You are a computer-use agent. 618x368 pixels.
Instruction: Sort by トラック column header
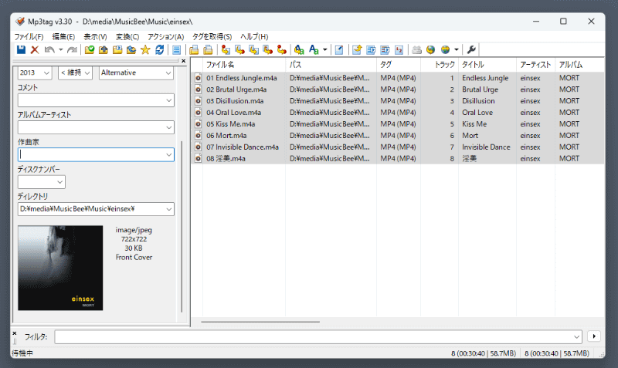click(x=440, y=65)
